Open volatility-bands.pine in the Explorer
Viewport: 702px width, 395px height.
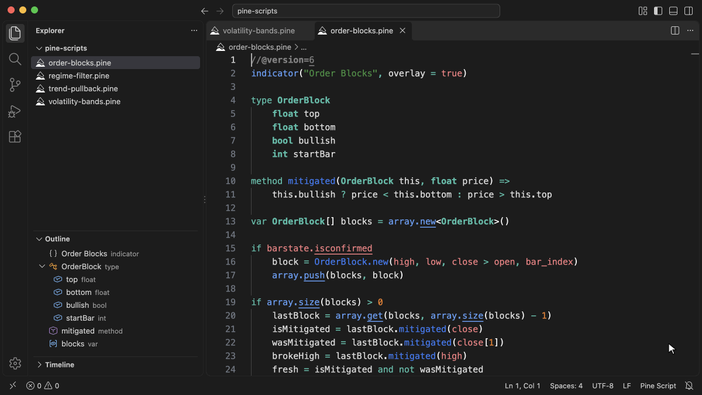[x=116, y=101]
